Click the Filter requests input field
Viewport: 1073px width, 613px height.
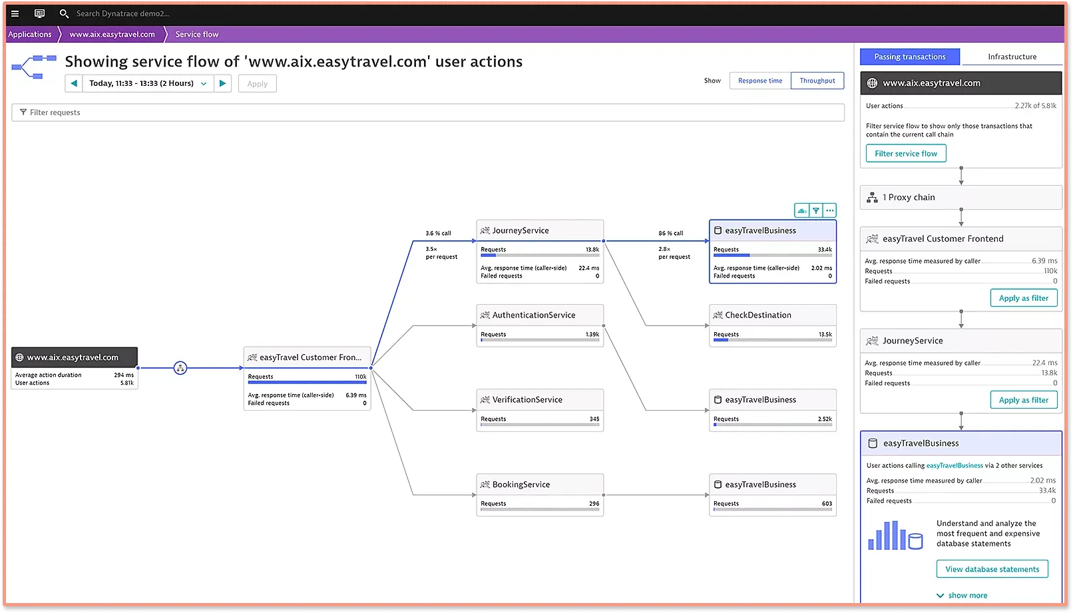click(428, 112)
